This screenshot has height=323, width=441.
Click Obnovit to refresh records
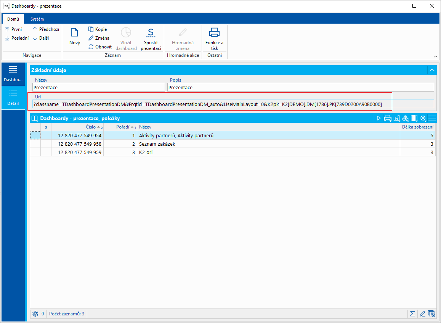tap(100, 47)
